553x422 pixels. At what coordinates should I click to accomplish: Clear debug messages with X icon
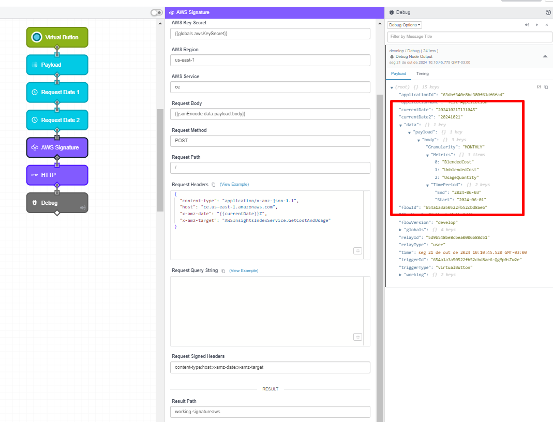click(x=547, y=25)
